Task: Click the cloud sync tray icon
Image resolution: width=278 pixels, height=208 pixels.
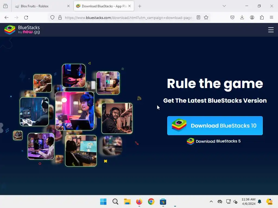Action: click(x=220, y=201)
